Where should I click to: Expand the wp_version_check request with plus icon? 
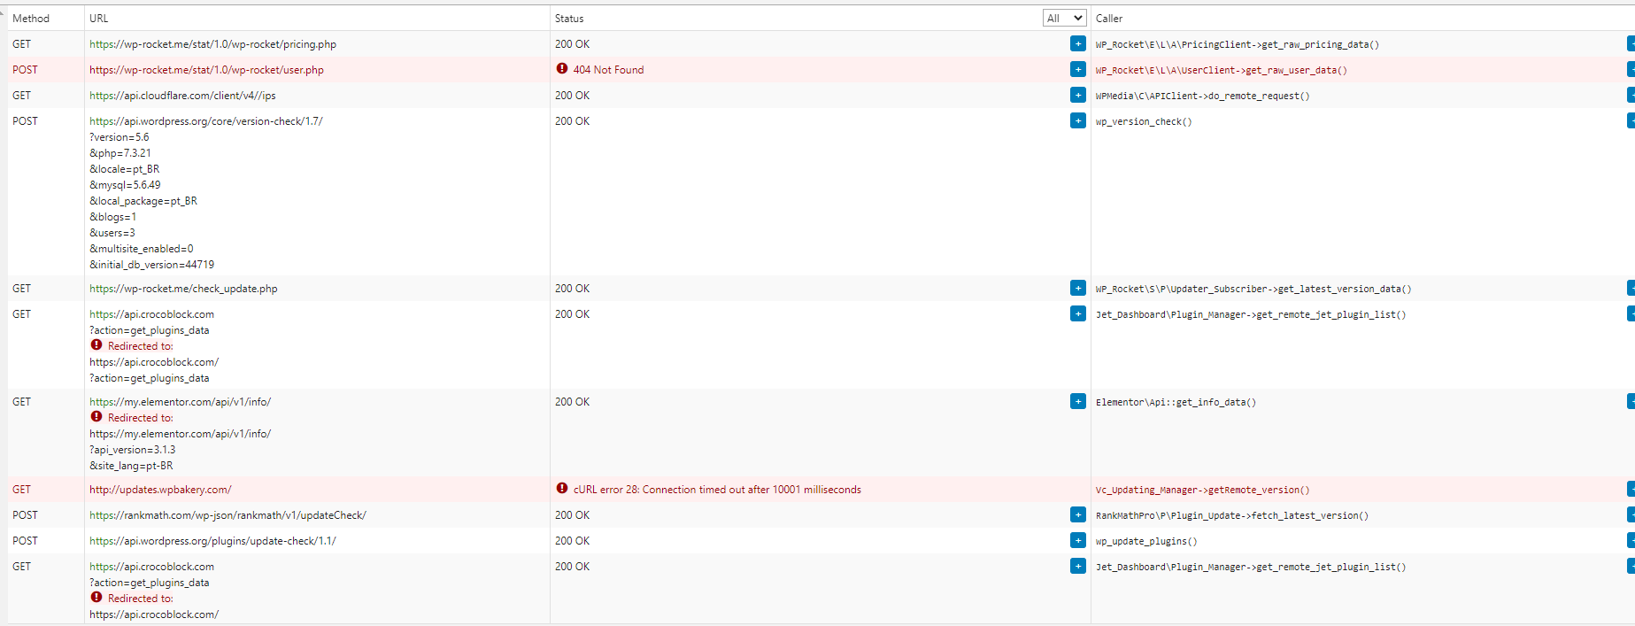1077,121
